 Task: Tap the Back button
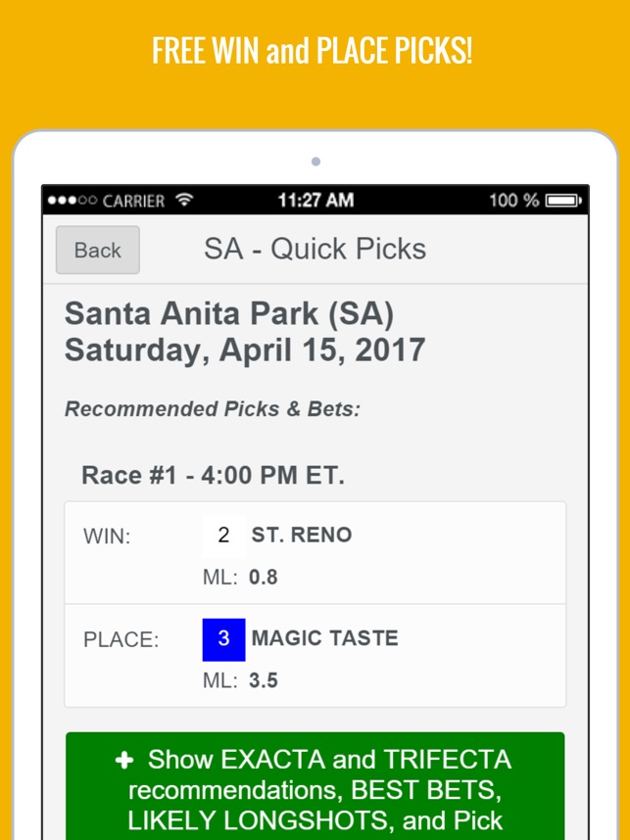(x=97, y=251)
